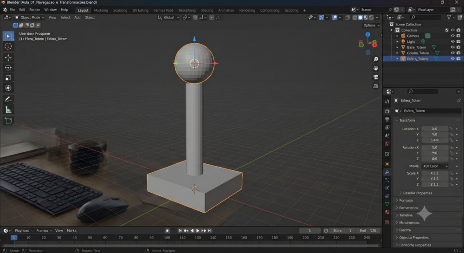Viewport: 464px width, 253px height.
Task: Hide Coluna_Totem with its eye icon
Action: pos(453,53)
